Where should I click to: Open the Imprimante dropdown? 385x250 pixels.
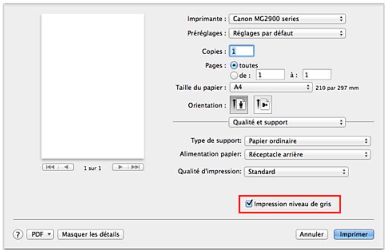(287, 19)
